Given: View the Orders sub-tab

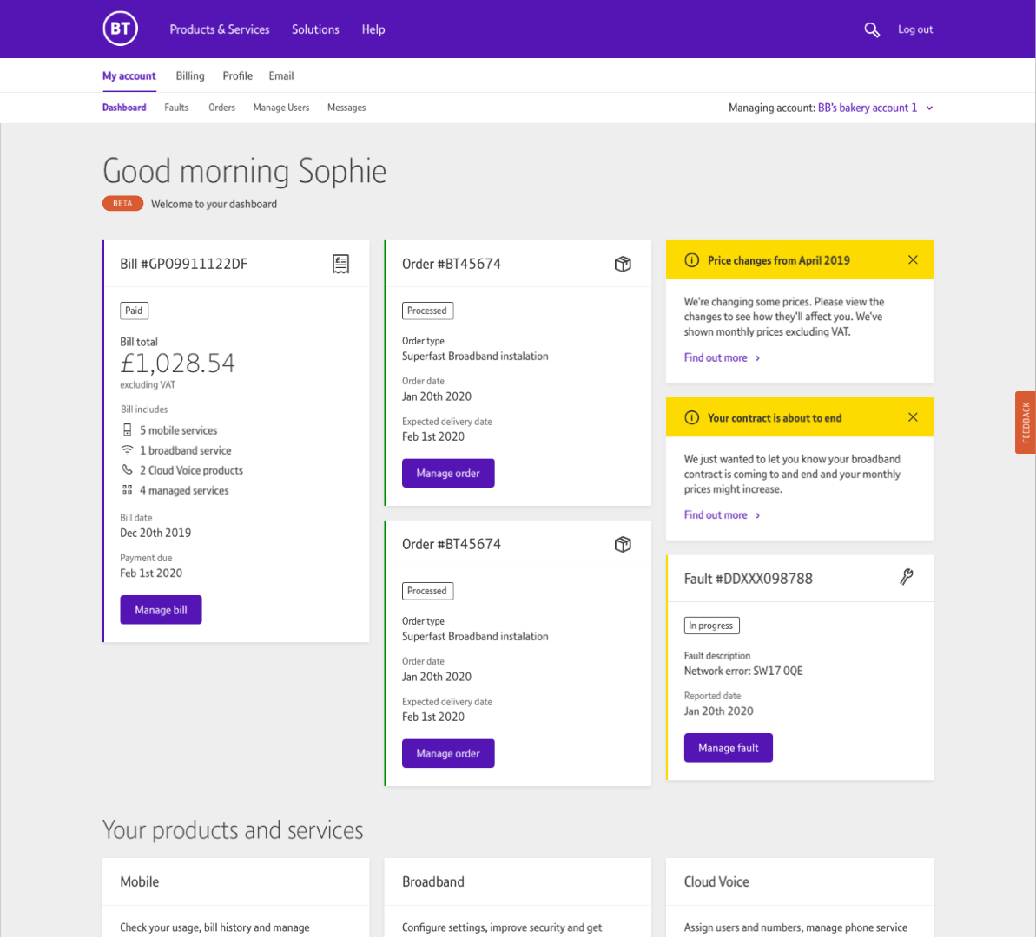Looking at the screenshot, I should pos(222,108).
